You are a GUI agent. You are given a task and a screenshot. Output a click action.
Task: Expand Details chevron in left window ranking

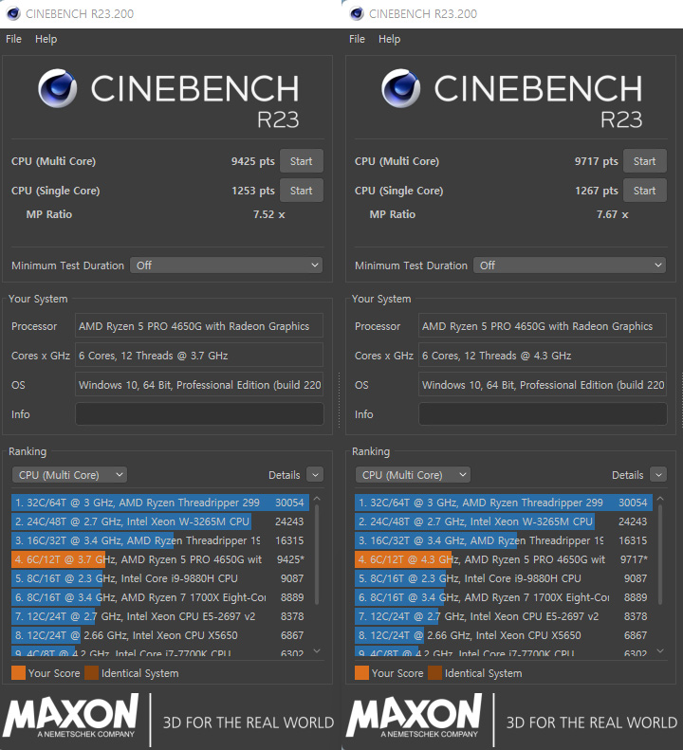pyautogui.click(x=315, y=475)
